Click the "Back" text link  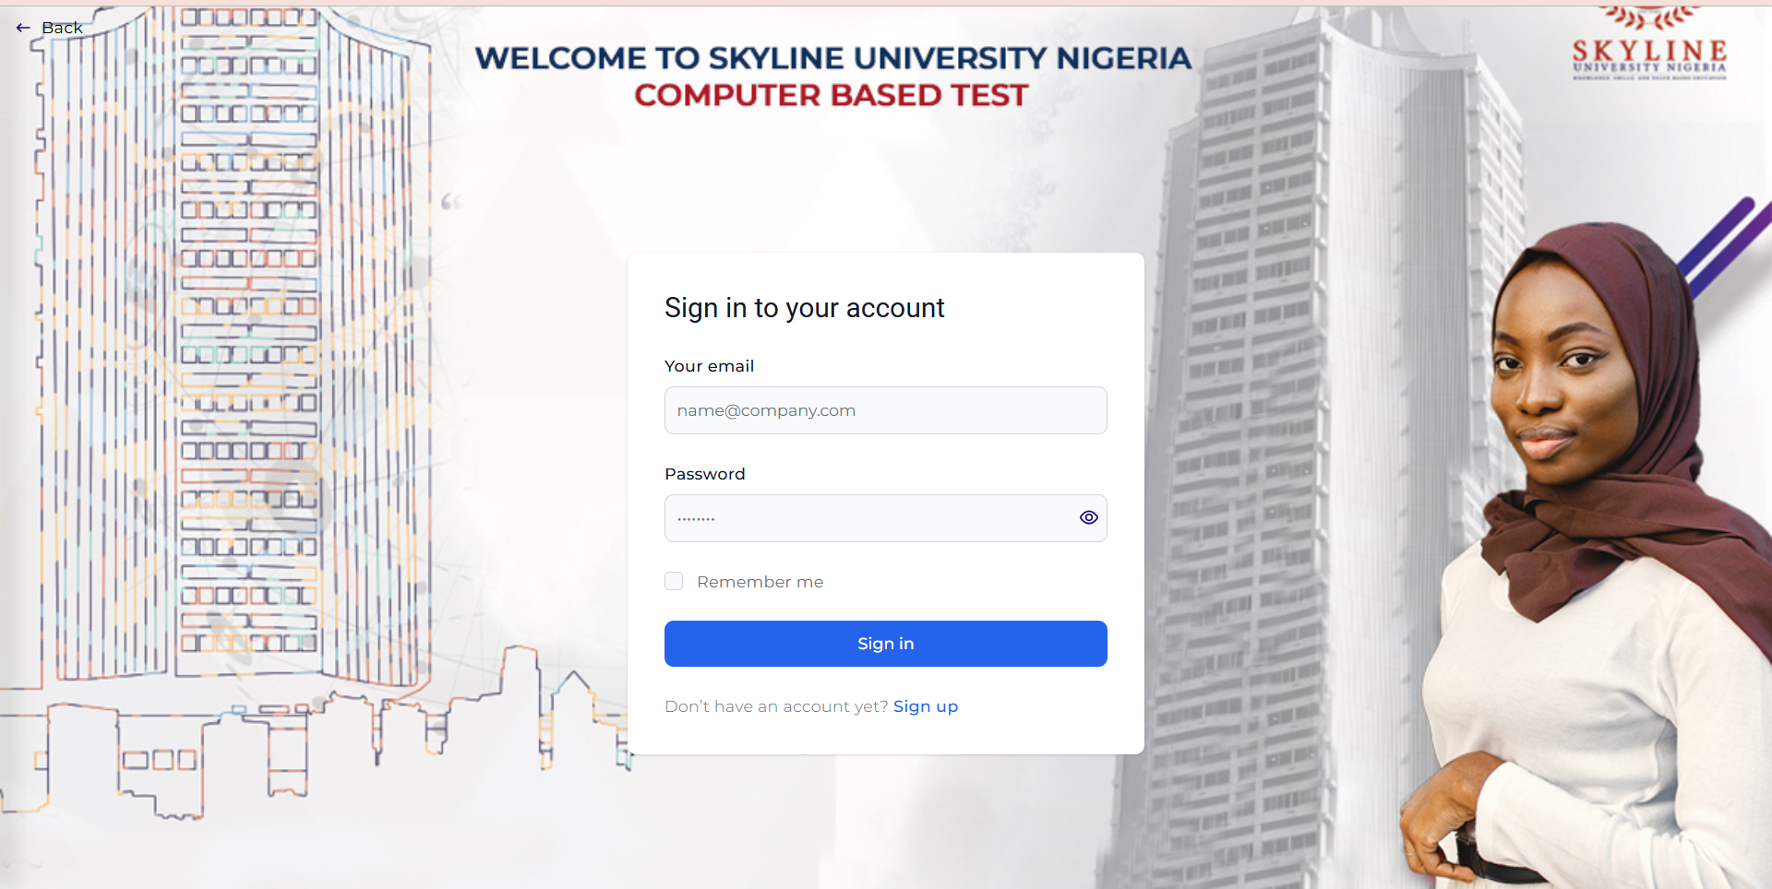pos(63,28)
